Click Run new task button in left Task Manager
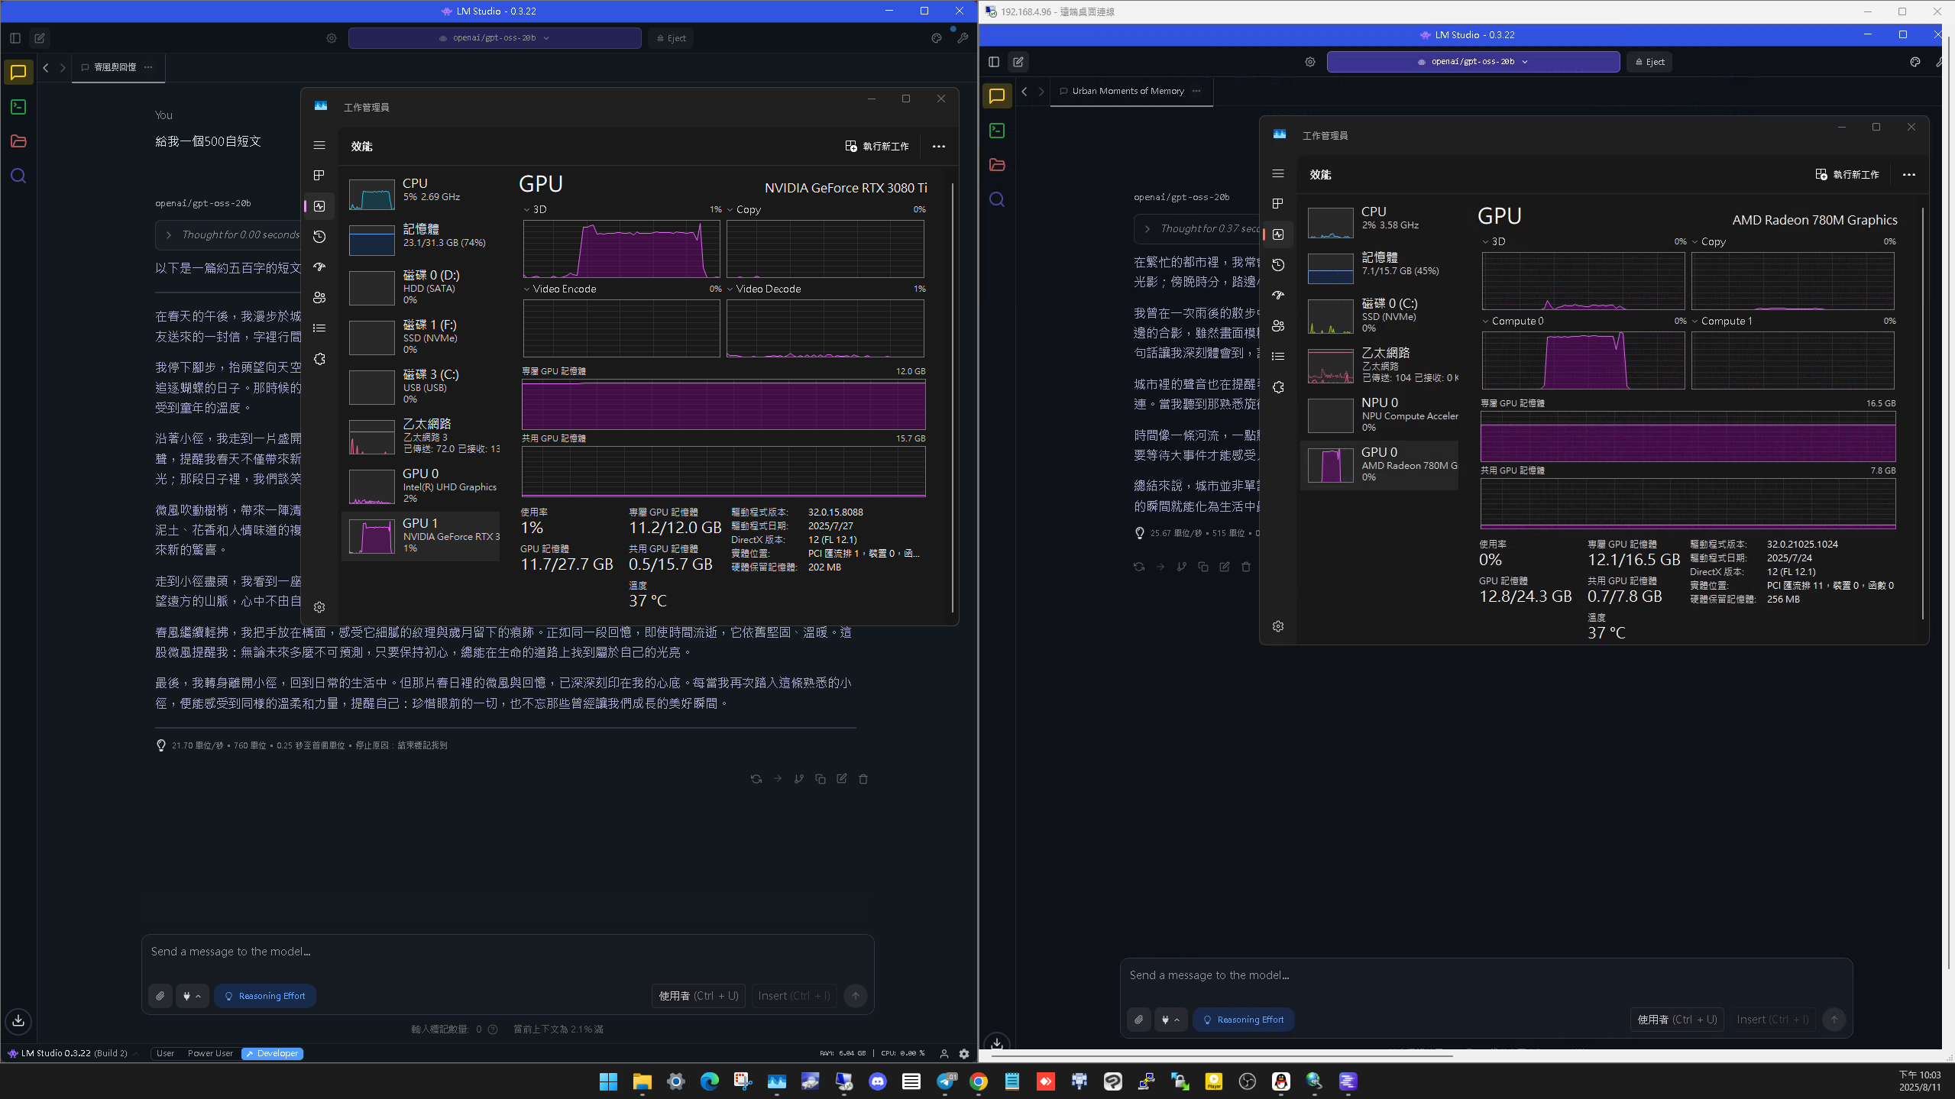1955x1099 pixels. point(877,146)
